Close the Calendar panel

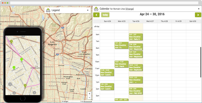(199, 9)
